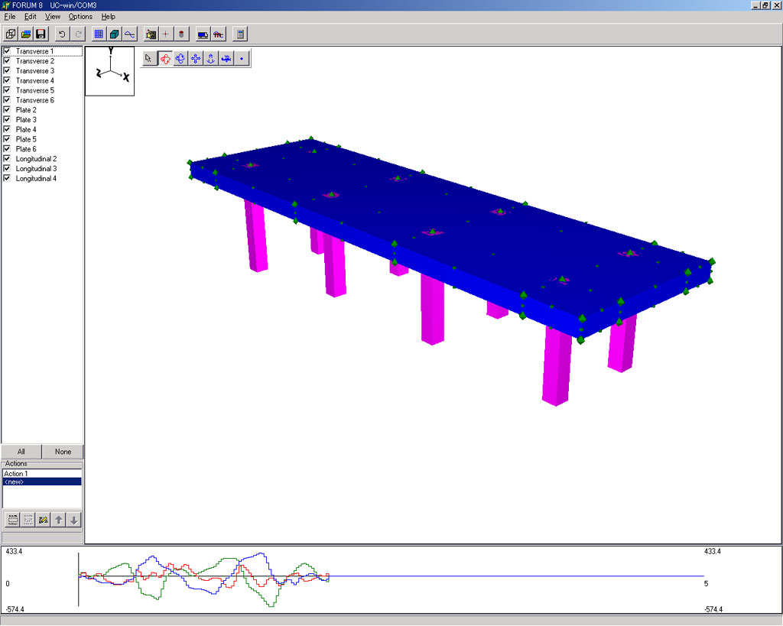Click the None button
Viewport: 783px width, 626px height.
coord(63,452)
